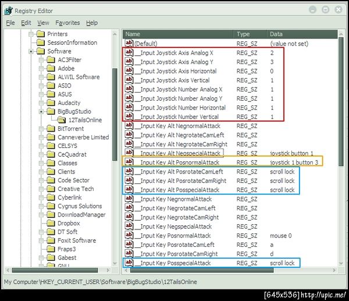
Task: Select the Input Key PosrotateCamLeft value
Action: point(177,245)
